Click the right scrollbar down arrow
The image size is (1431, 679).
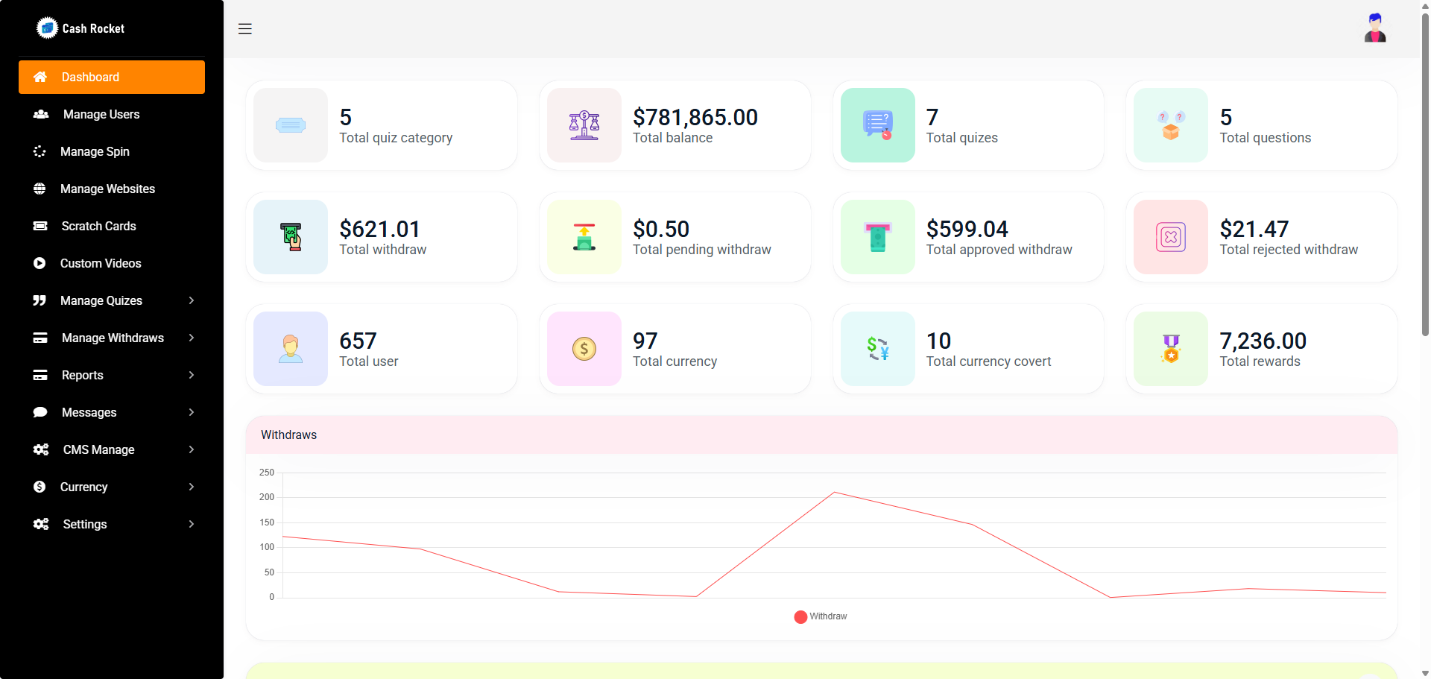pyautogui.click(x=1424, y=673)
